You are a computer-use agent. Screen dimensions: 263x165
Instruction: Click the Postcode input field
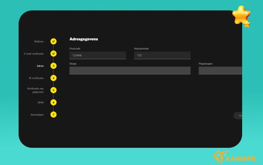[x=97, y=55]
